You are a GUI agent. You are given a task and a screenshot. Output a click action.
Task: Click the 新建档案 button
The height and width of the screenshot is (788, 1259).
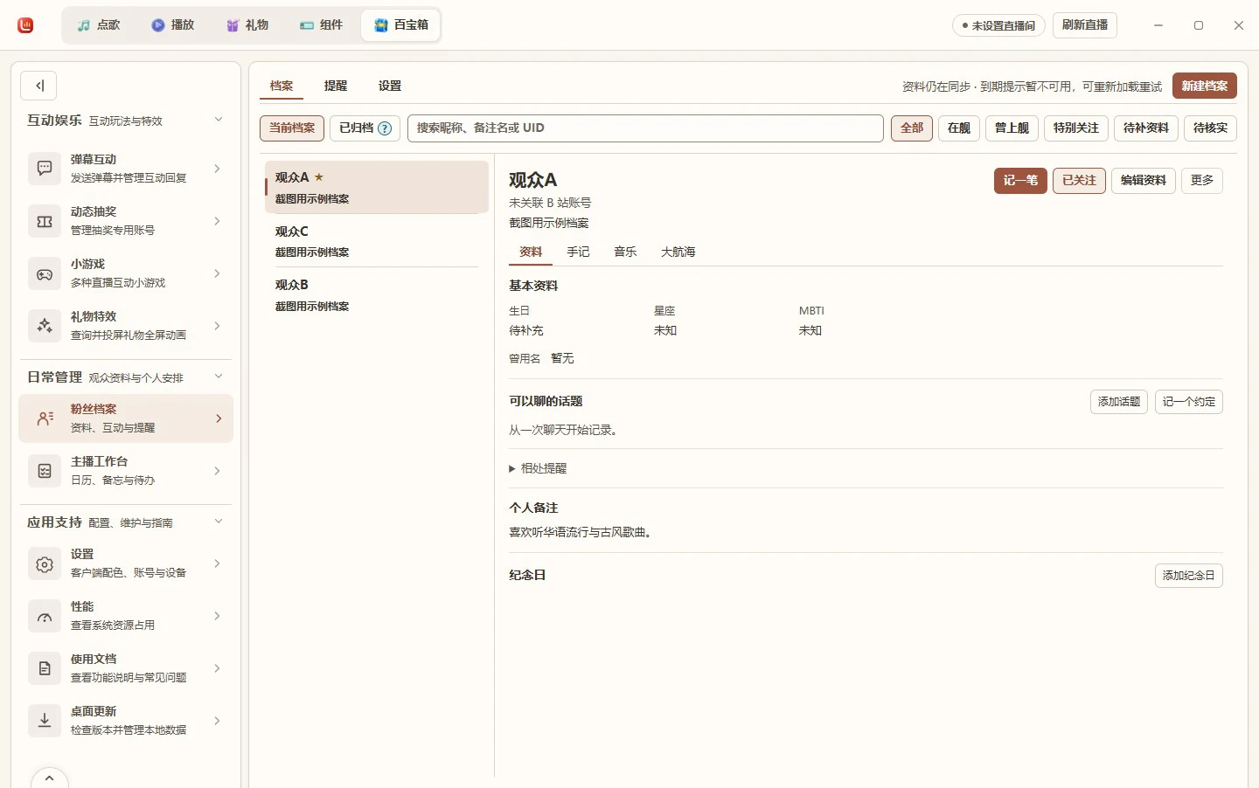[x=1205, y=86]
